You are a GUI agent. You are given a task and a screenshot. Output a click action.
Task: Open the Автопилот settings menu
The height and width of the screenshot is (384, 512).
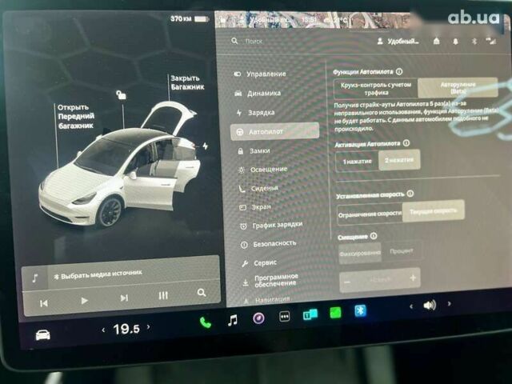[x=274, y=131]
